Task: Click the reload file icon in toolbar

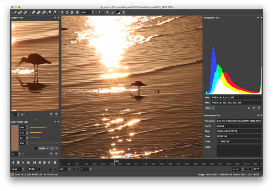Action: click(20, 12)
